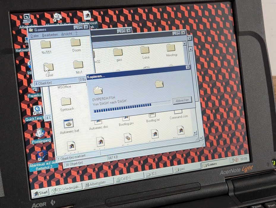Switch to CD-Wiedergabe taskbar button
This screenshot has height=208, width=276.
[66, 189]
